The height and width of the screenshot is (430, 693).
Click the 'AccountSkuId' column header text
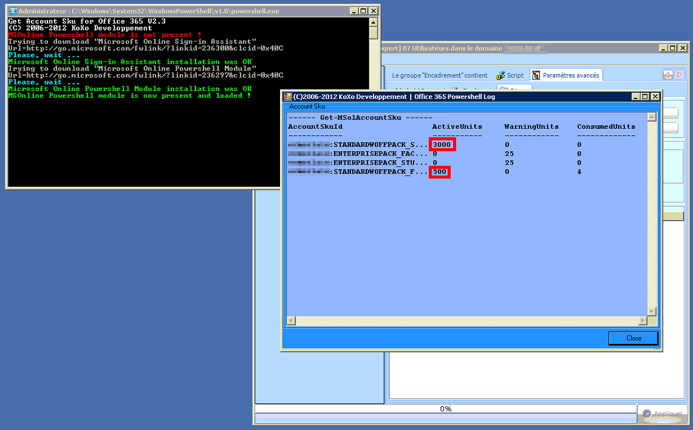(x=315, y=126)
